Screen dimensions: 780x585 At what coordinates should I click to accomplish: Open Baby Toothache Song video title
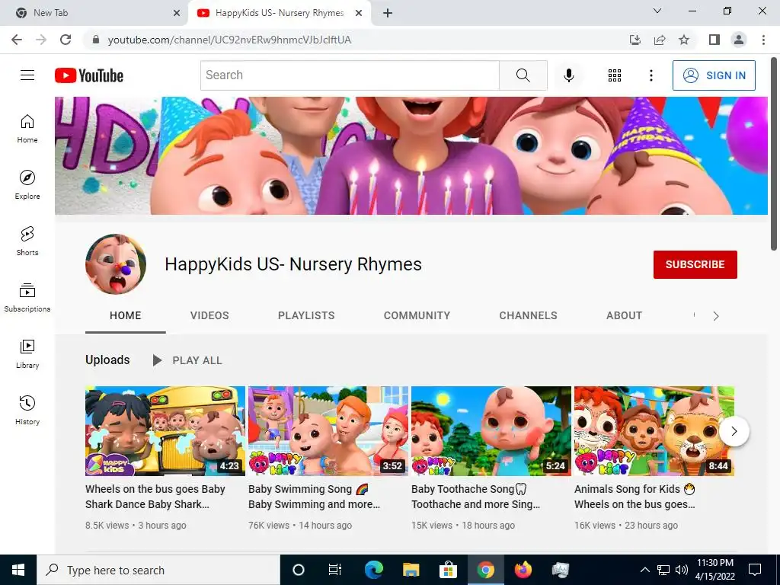475,497
